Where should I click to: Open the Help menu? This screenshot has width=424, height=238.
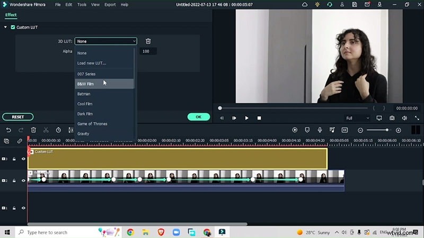point(125,5)
